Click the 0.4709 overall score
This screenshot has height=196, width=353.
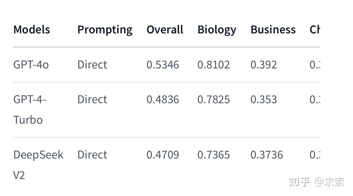(163, 155)
